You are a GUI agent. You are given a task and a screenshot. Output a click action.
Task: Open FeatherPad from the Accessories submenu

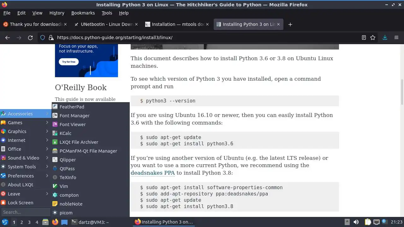coord(91,107)
